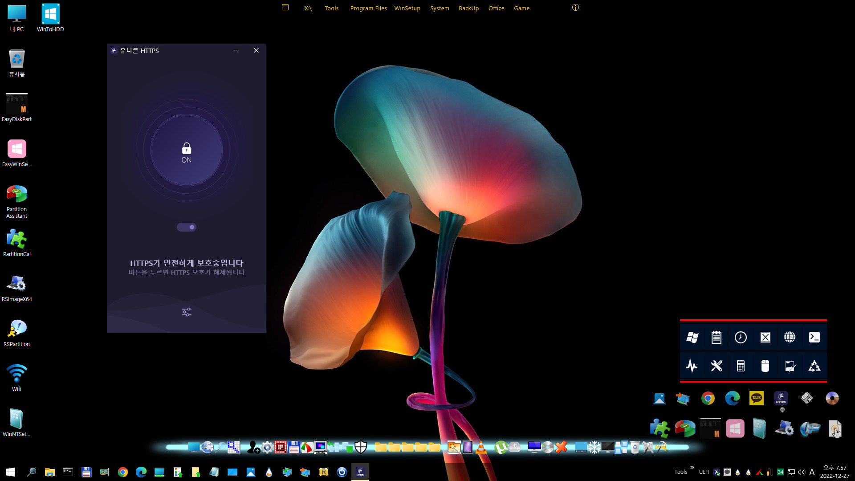
Task: Open the terminal prompt icon in launcher panel
Action: (814, 337)
